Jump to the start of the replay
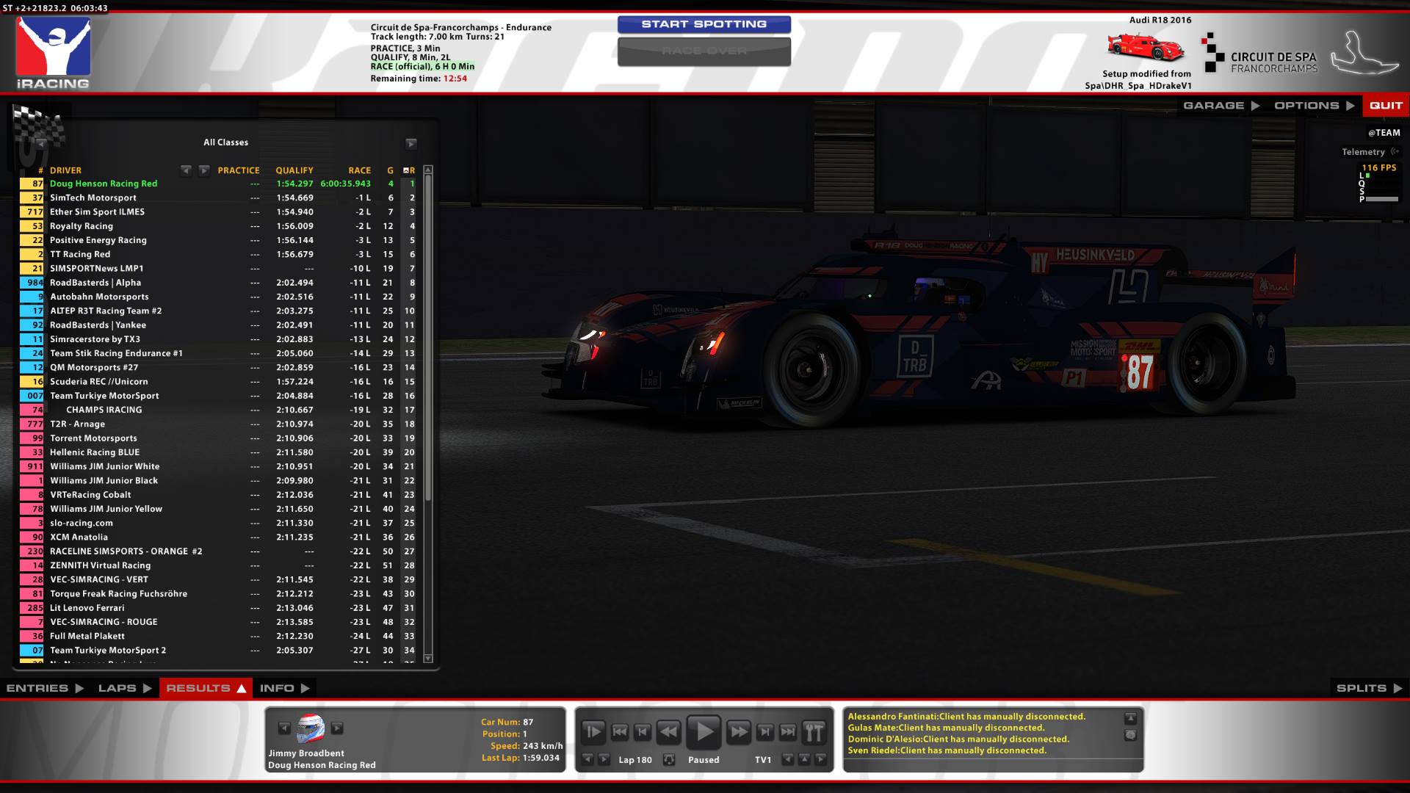The height and width of the screenshot is (793, 1410). coord(619,731)
